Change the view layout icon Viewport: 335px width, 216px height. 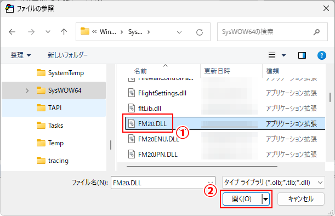tap(272, 55)
